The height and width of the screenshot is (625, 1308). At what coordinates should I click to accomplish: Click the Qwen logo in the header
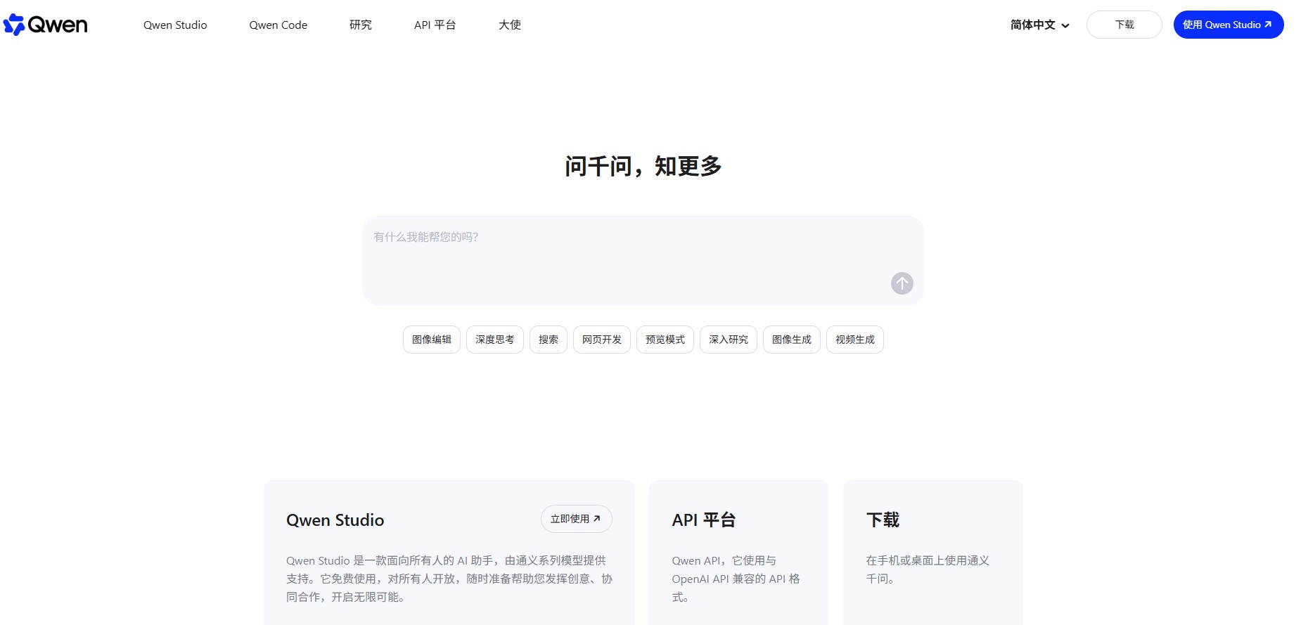coord(46,25)
